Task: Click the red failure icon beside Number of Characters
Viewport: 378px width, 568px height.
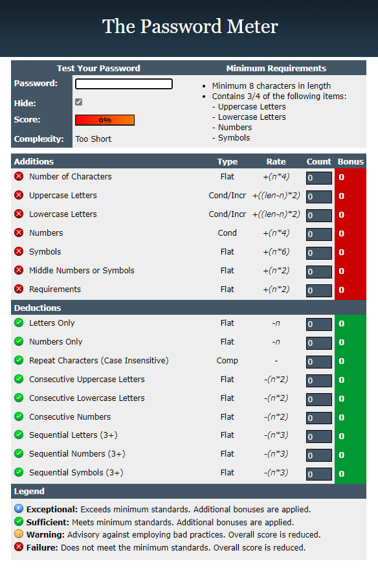Action: click(x=19, y=176)
